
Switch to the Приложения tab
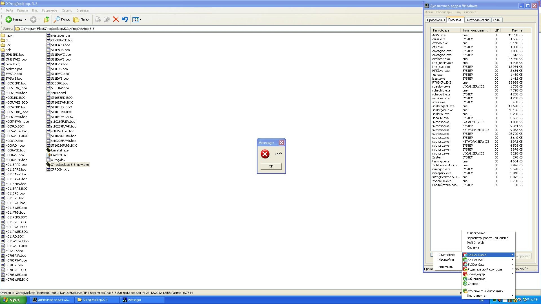pyautogui.click(x=436, y=20)
